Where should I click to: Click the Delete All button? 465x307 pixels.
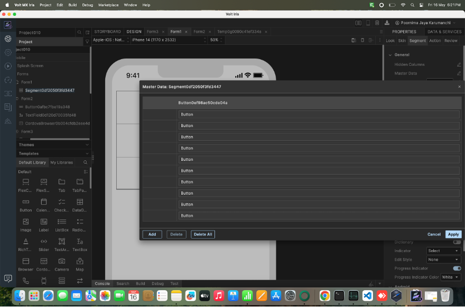click(x=203, y=234)
